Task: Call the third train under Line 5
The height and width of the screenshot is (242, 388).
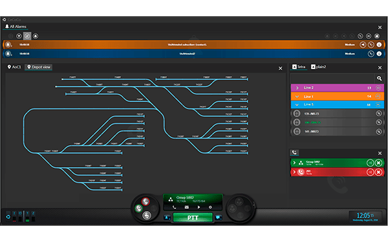Action: coord(378,132)
